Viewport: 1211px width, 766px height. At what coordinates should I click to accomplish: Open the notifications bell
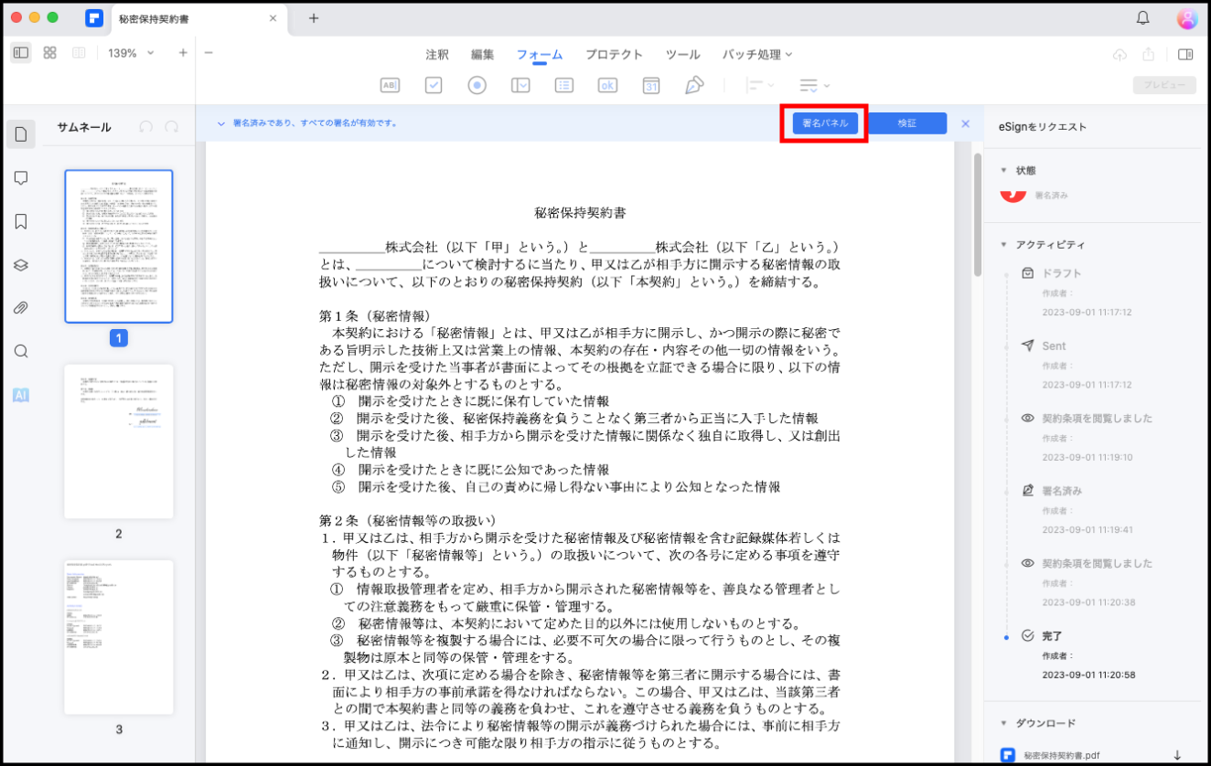(1143, 17)
